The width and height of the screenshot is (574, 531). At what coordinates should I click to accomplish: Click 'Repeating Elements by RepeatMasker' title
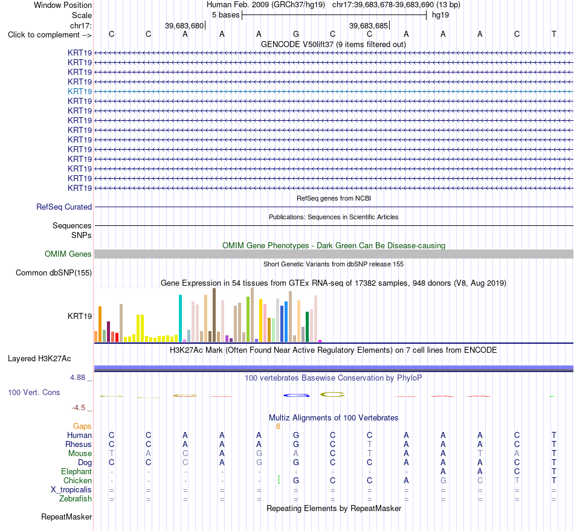point(334,509)
